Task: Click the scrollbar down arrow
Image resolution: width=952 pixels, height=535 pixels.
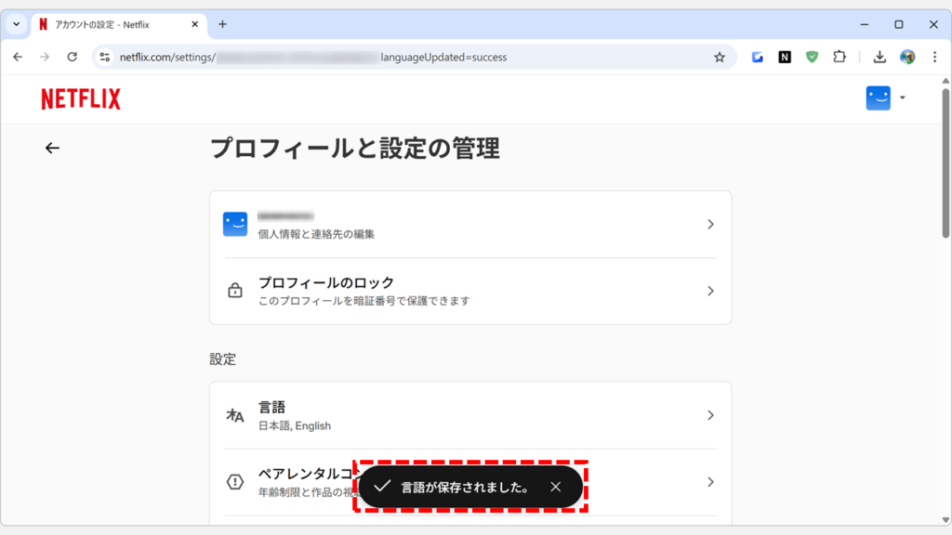Action: pyautogui.click(x=945, y=520)
